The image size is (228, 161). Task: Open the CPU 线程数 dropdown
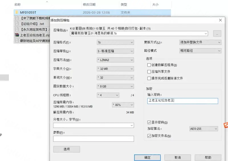click(x=108, y=95)
